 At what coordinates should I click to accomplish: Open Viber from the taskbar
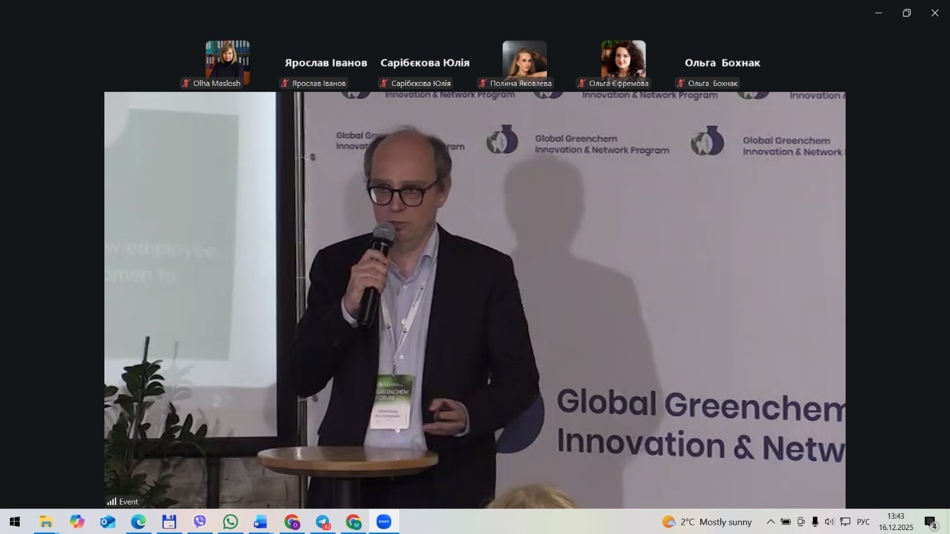pos(200,522)
